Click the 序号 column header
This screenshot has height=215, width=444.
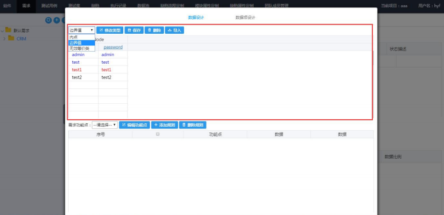tap(100, 134)
